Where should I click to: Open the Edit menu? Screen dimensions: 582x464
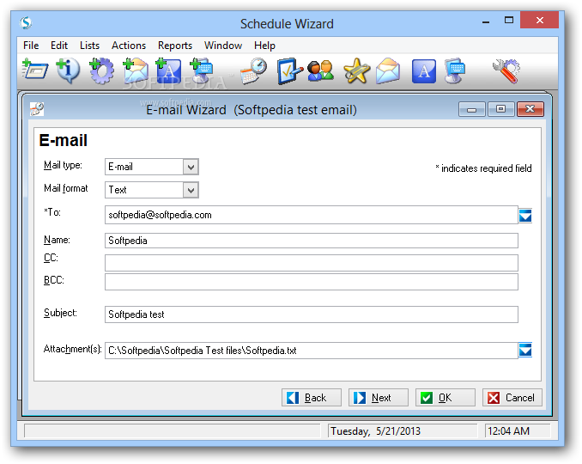[59, 46]
